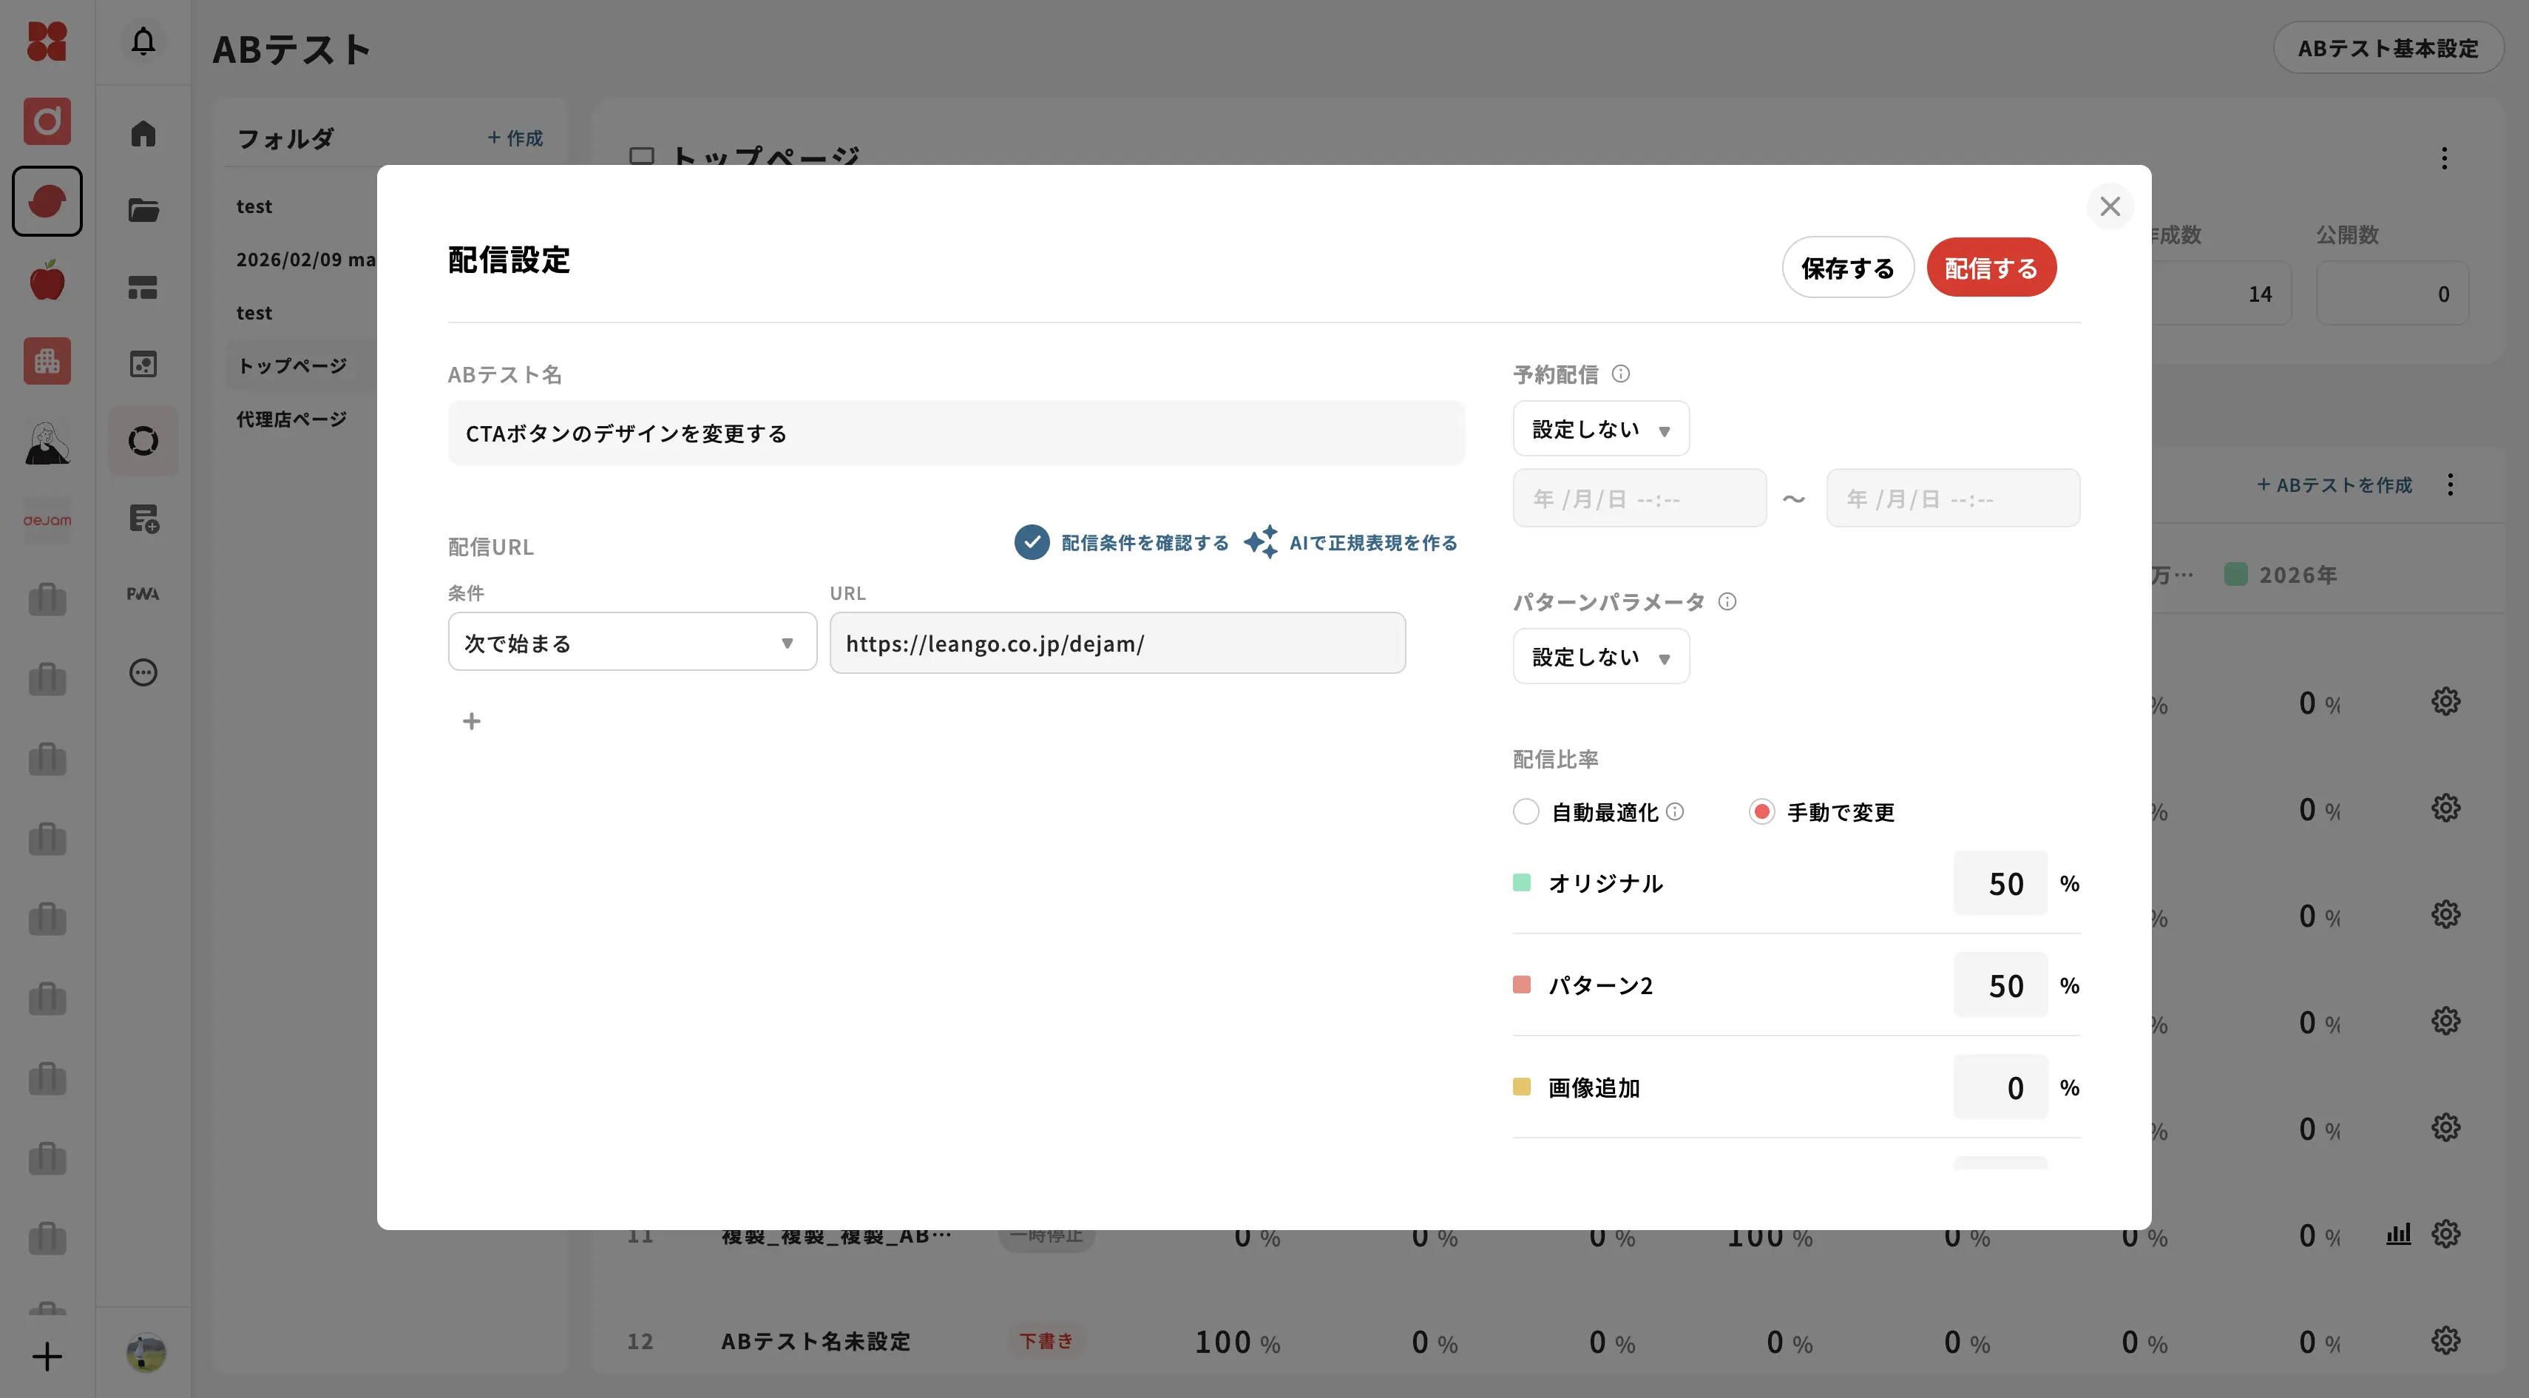Close the 配信設定 dialog with the X
This screenshot has height=1398, width=2529.
2110,206
